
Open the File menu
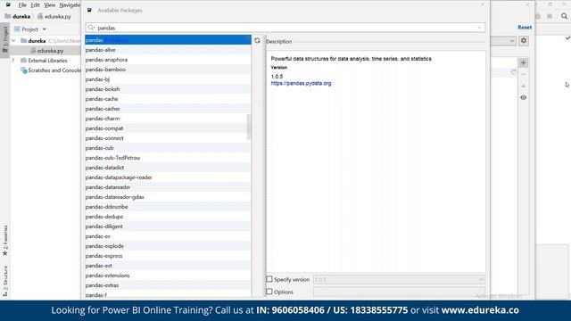pos(22,5)
